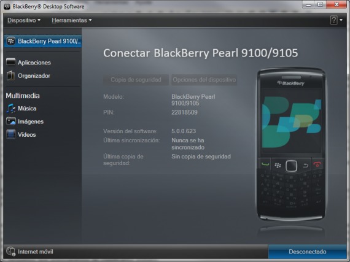Click the Vídeos film icon
Viewport: 350px width, 262px height.
[x=10, y=134]
